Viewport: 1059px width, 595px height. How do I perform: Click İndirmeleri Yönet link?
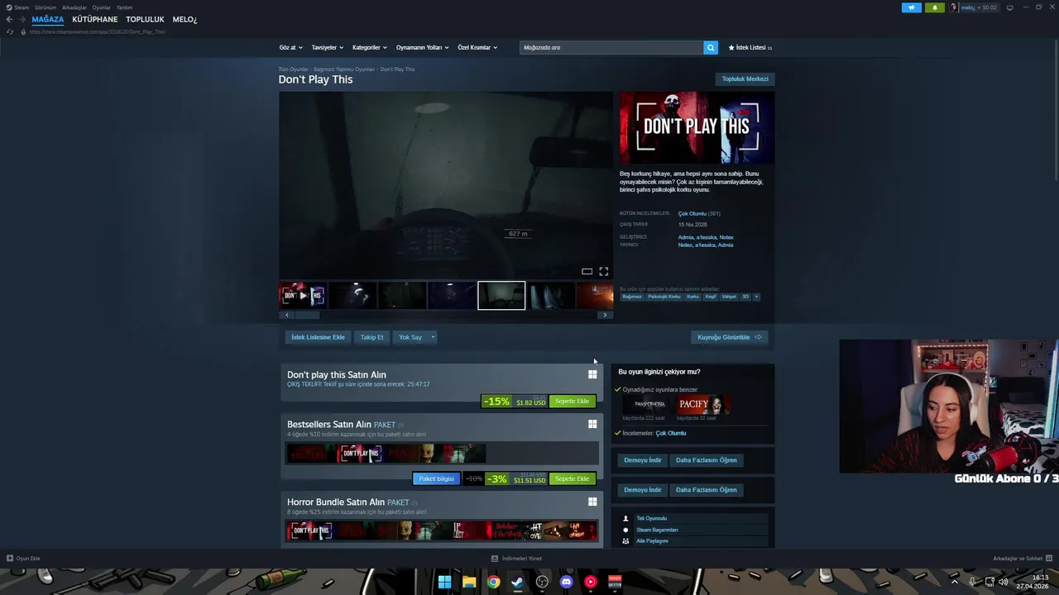point(517,559)
